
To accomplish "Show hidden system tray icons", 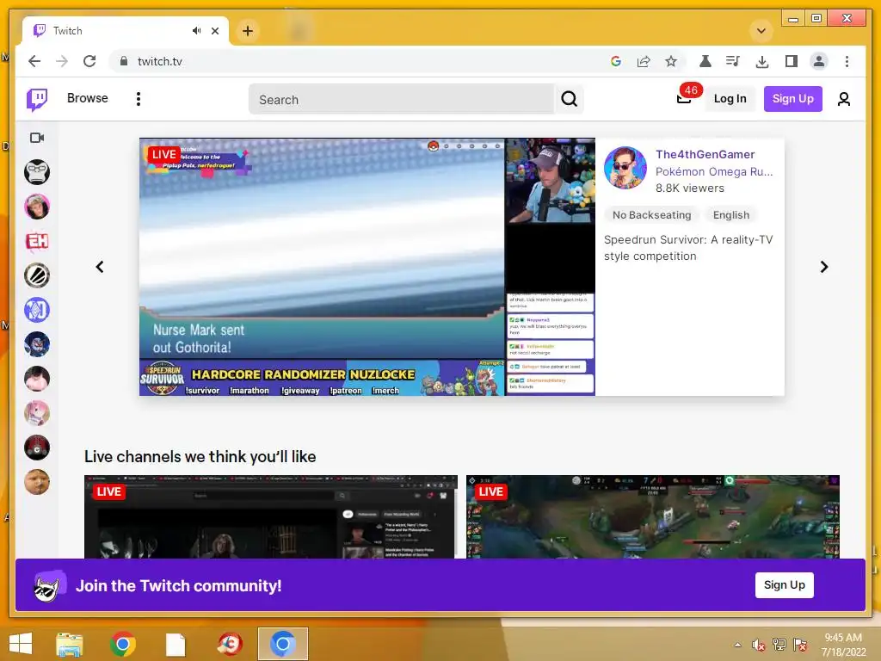I will click(737, 645).
